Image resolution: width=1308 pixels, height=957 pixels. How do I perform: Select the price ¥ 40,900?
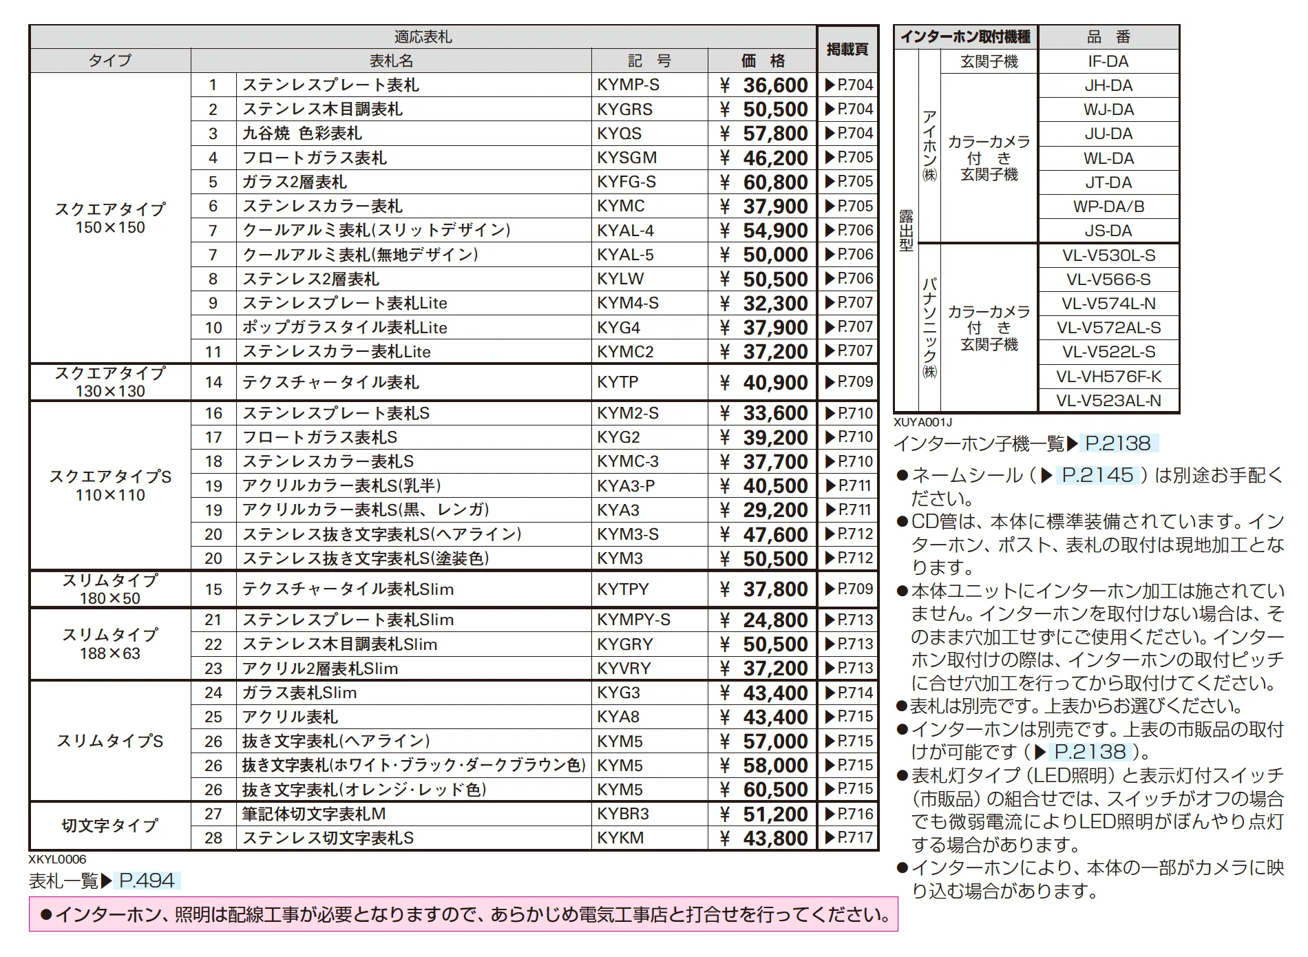pos(763,383)
